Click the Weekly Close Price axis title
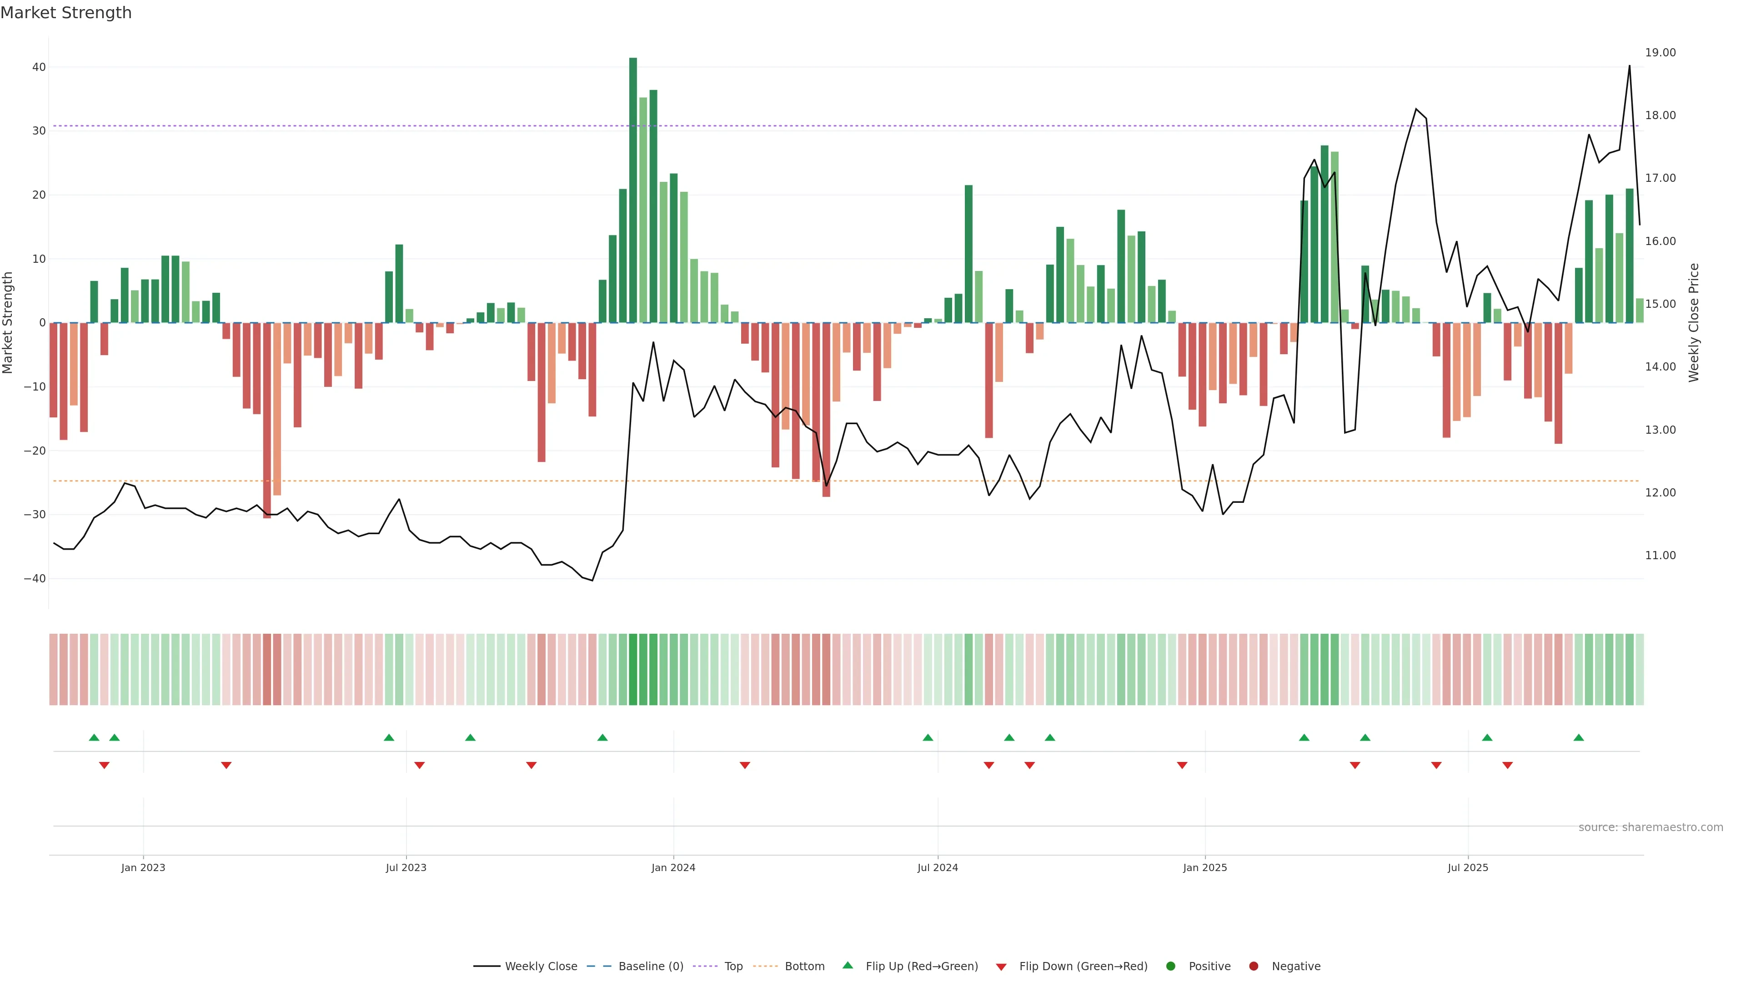The image size is (1746, 982). [x=1694, y=323]
